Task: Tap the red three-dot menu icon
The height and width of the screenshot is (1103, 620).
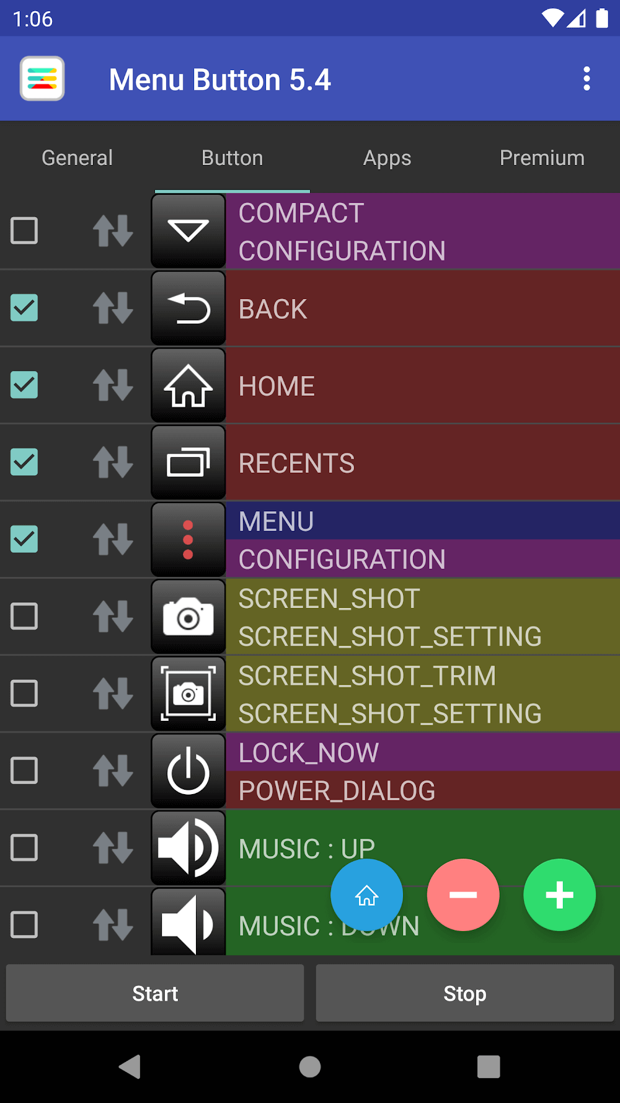Action: [x=188, y=540]
